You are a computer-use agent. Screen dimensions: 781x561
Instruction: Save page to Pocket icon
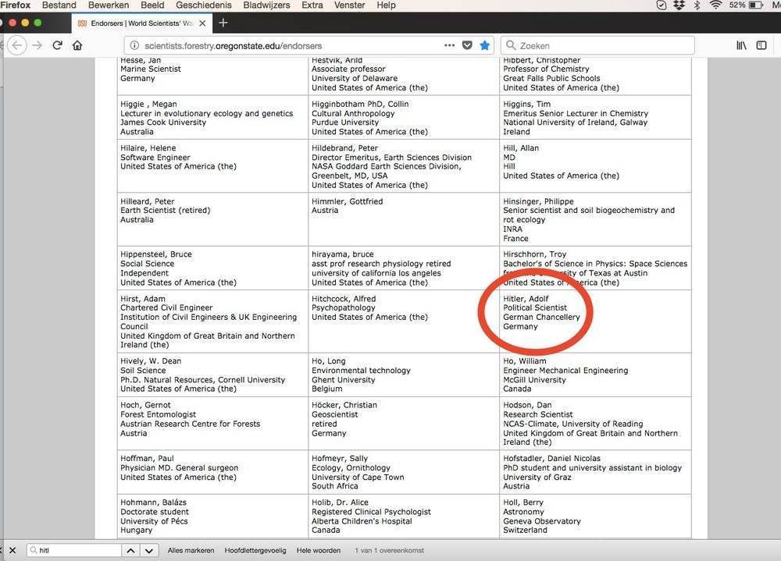(467, 45)
